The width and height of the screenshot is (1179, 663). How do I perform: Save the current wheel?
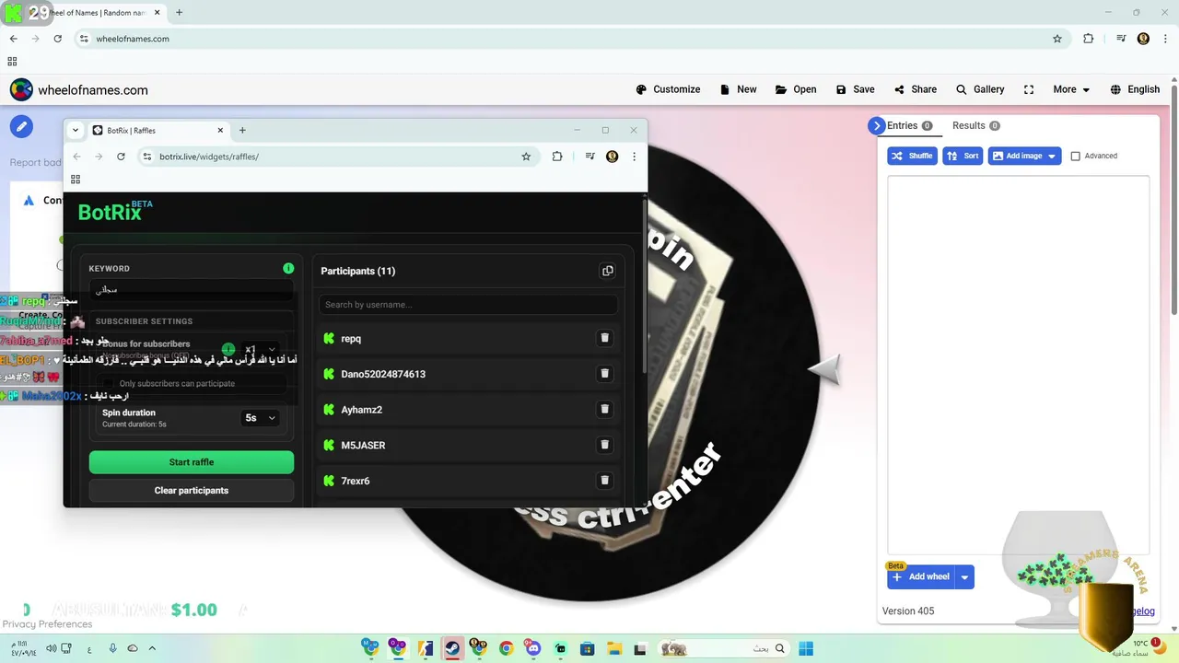click(855, 89)
